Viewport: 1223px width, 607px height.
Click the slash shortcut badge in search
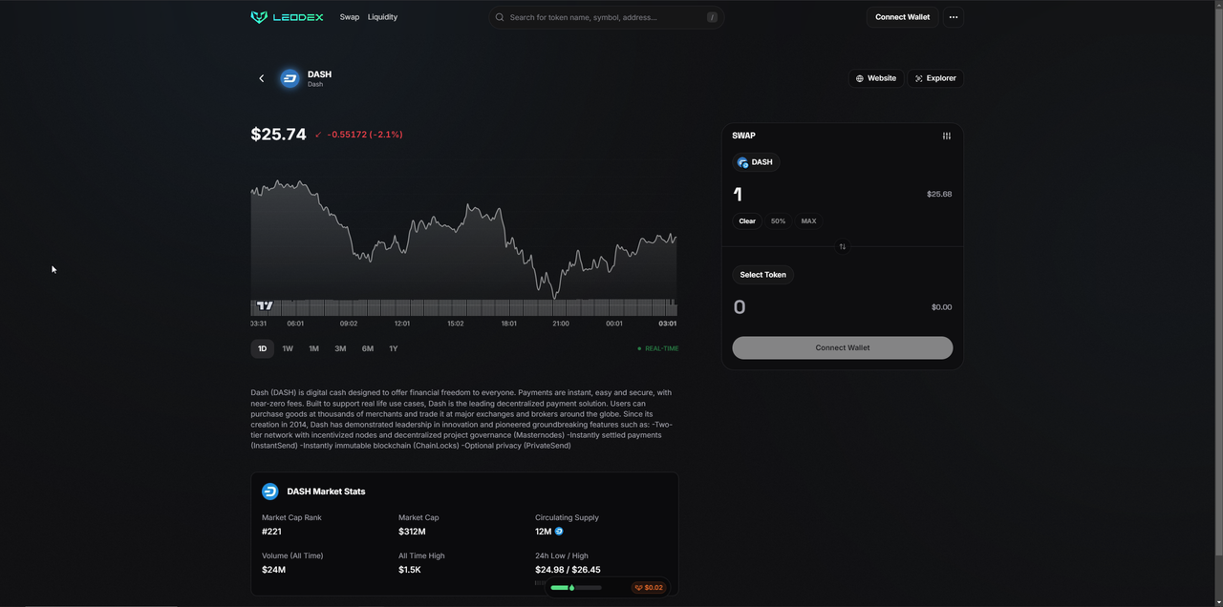(x=712, y=17)
